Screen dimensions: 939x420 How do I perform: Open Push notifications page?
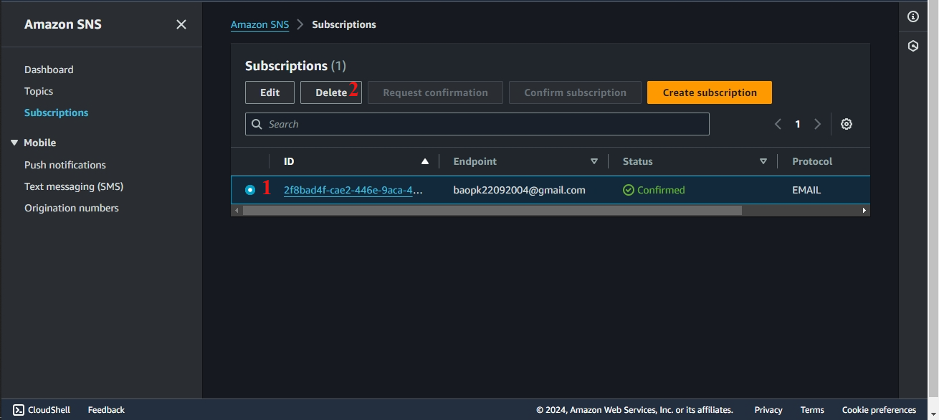click(x=65, y=165)
